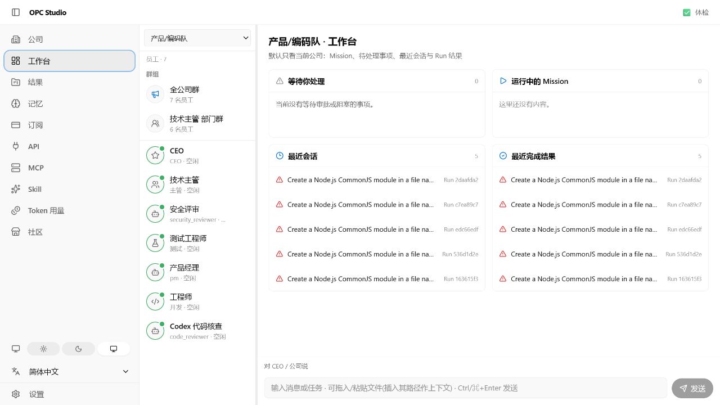Open the 公司 page in the sidebar
The height and width of the screenshot is (405, 720).
pyautogui.click(x=70, y=39)
